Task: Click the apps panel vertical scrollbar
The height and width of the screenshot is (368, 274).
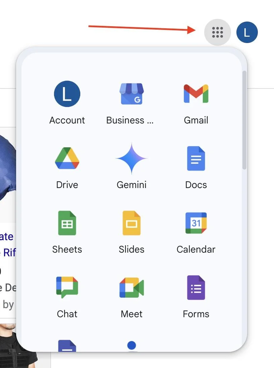Action: [244, 120]
